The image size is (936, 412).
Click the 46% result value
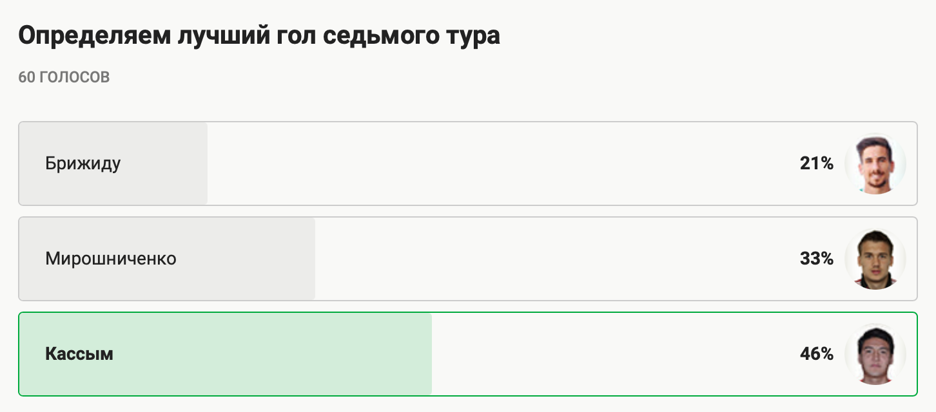point(817,354)
